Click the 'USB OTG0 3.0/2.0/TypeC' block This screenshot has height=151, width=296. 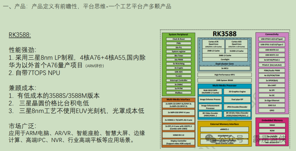pyautogui.click(x=272, y=39)
